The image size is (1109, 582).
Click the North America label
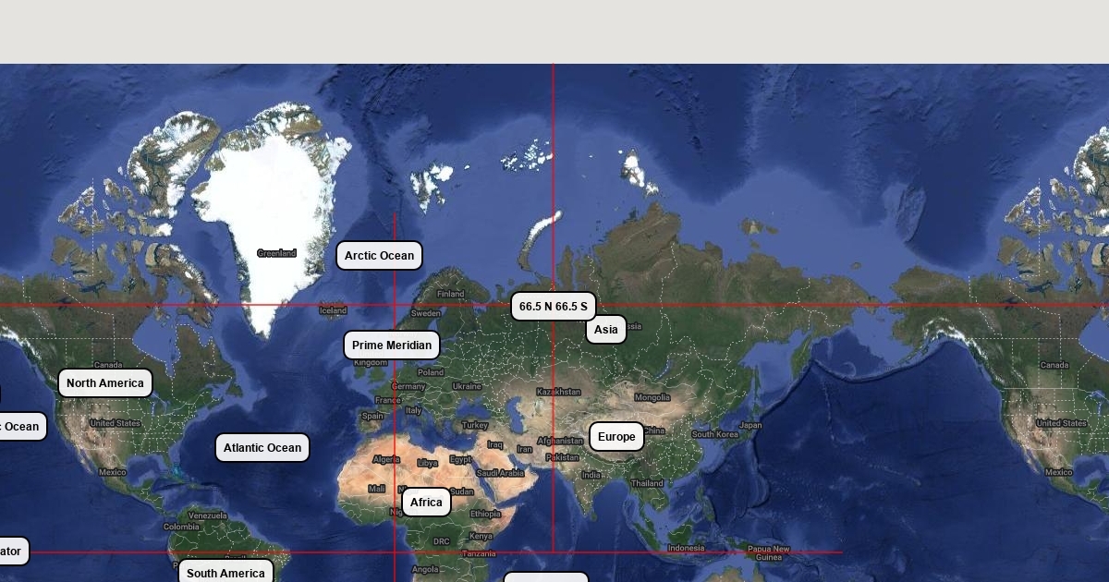[105, 383]
